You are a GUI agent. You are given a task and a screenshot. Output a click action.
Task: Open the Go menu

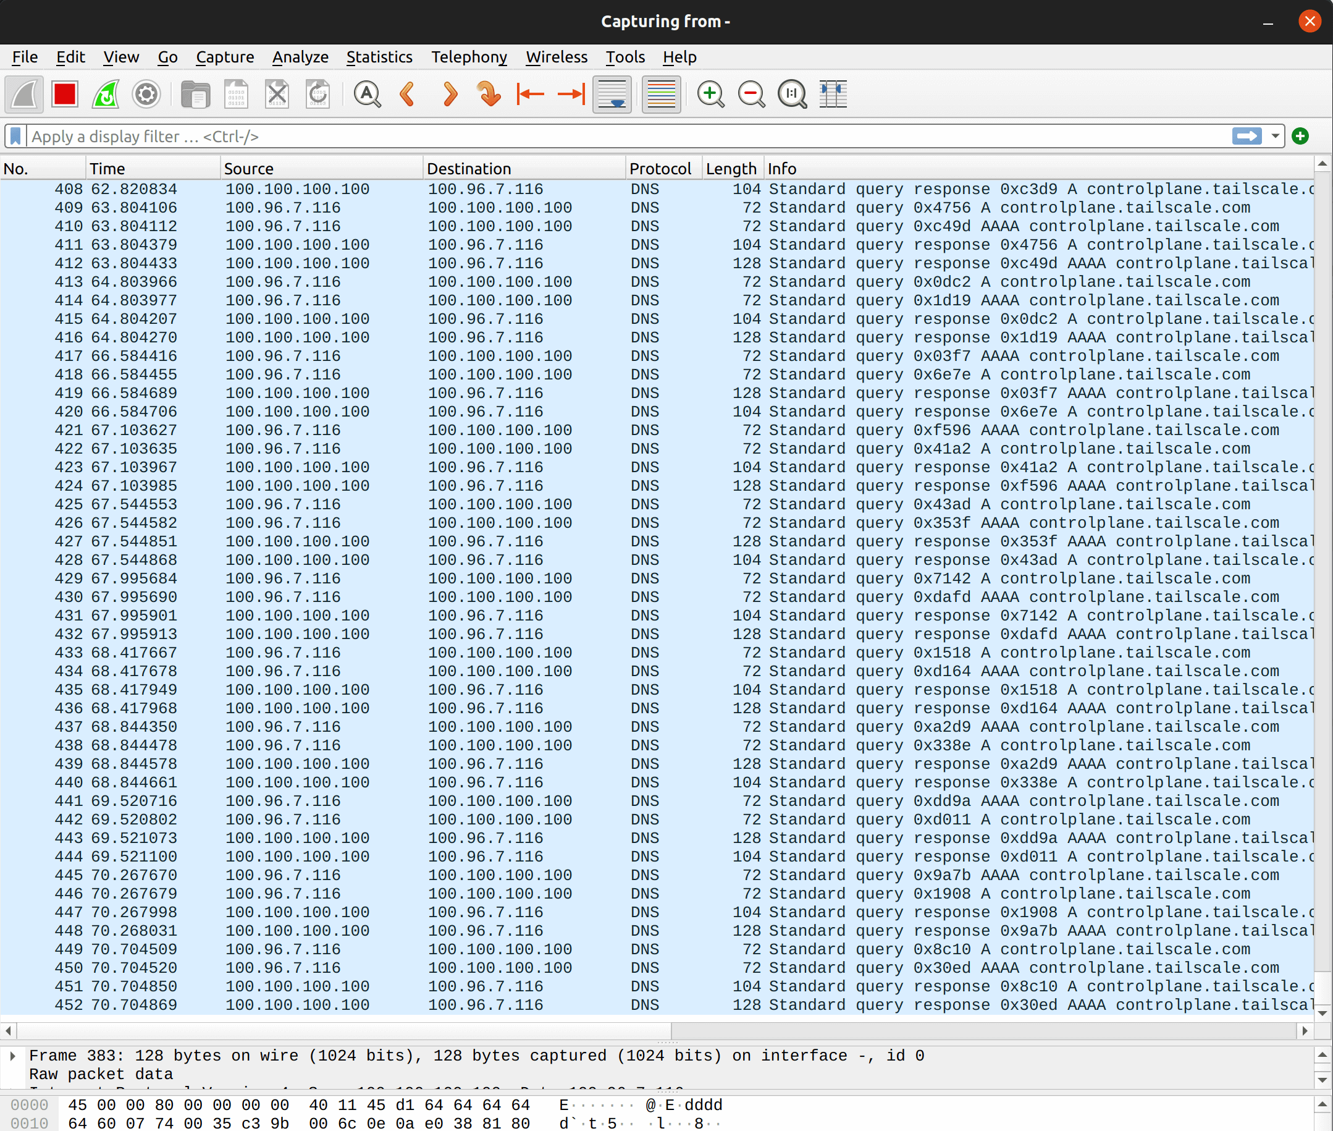click(168, 57)
